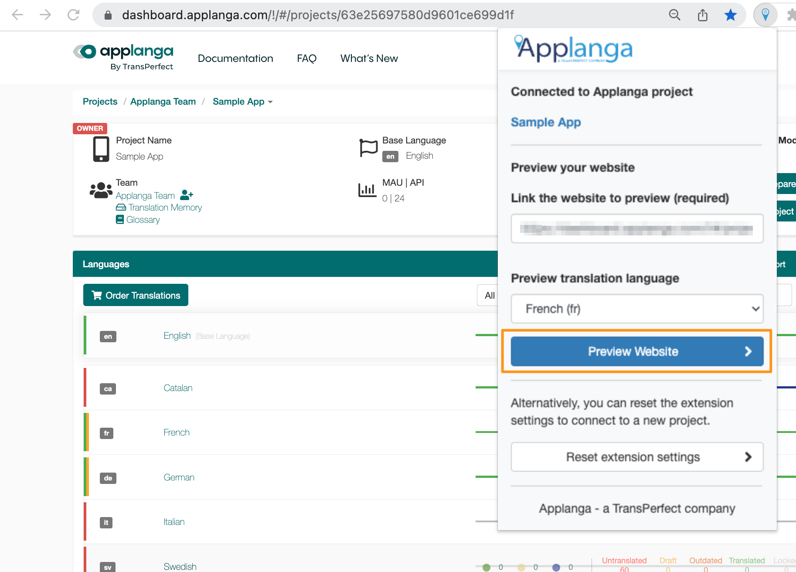Click the it language badge
Screen dimensions: 796x572
pyautogui.click(x=106, y=523)
